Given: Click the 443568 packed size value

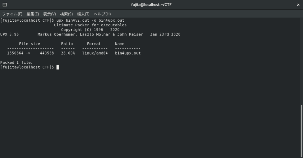Looking at the screenshot, I should coord(47,53).
